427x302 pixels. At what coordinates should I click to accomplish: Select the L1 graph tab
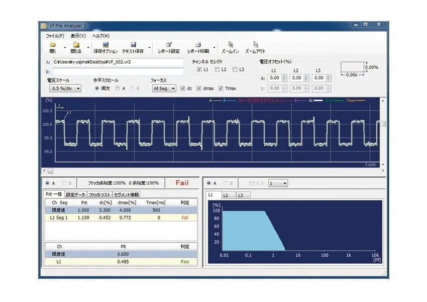pos(213,195)
